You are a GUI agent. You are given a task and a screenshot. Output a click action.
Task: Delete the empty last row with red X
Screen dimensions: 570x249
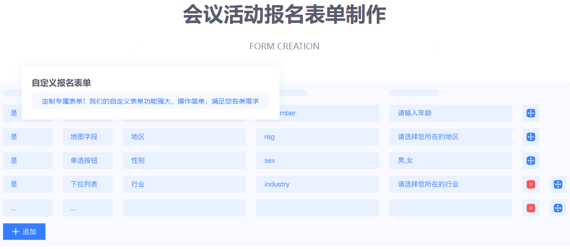point(530,208)
